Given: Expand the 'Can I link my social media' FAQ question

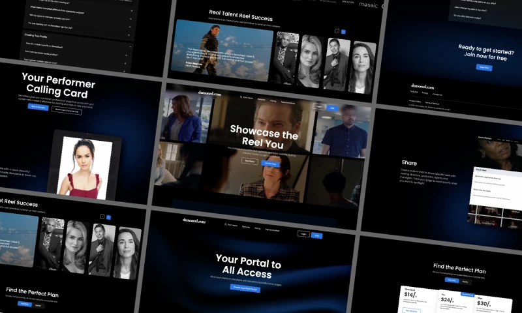Looking at the screenshot, I should coord(76,55).
